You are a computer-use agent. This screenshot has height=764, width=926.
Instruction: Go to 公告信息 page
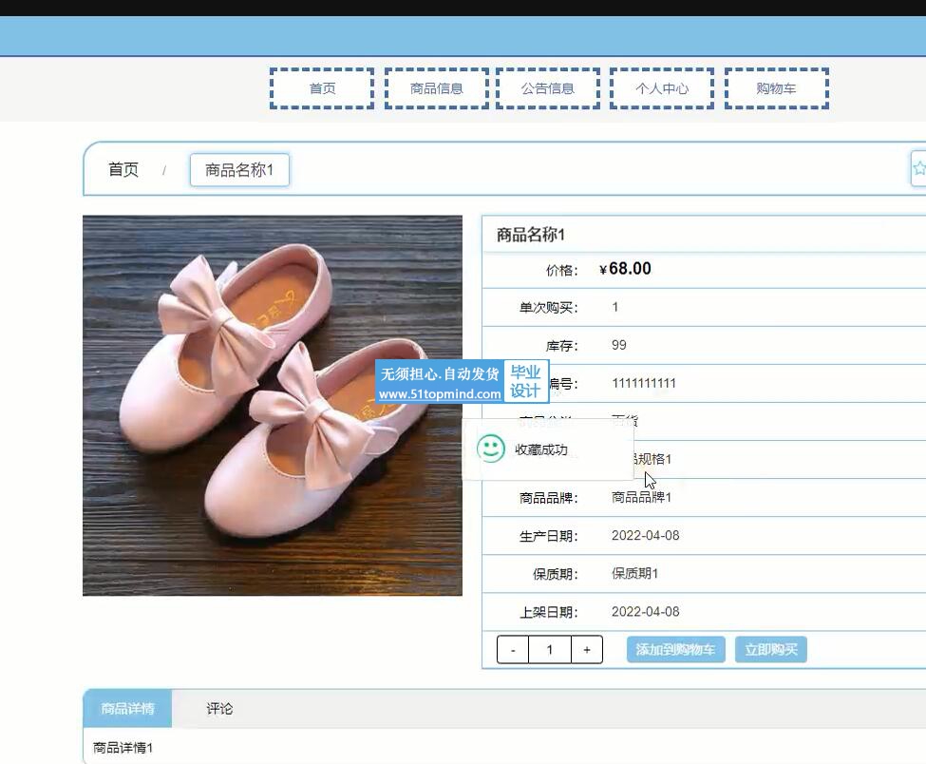tap(547, 88)
